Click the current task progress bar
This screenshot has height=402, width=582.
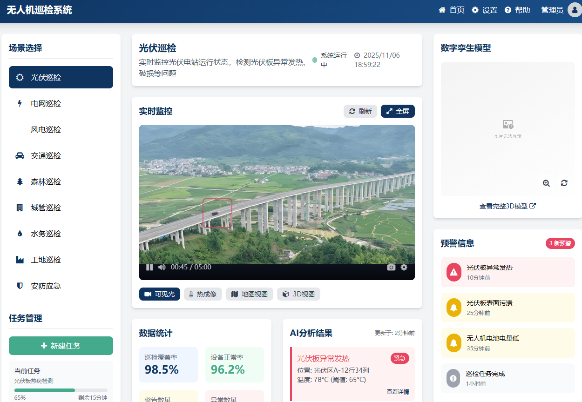(x=61, y=390)
